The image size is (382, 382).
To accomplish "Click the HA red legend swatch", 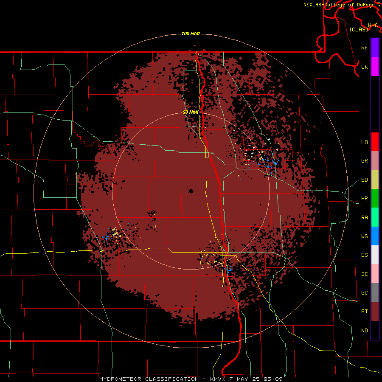I will point(375,142).
